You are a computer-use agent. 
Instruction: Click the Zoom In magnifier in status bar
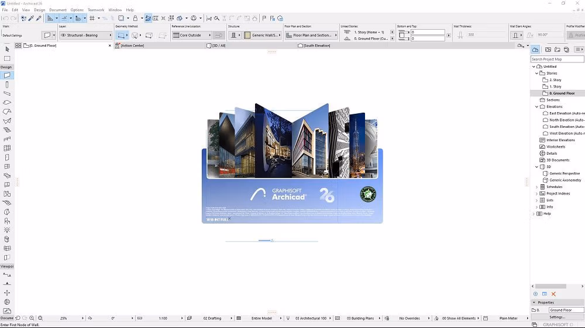pyautogui.click(x=32, y=318)
